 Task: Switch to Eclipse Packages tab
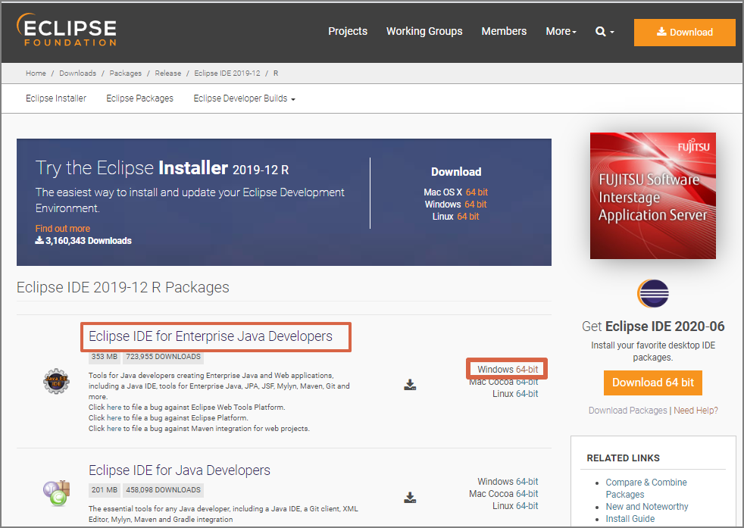tap(139, 98)
